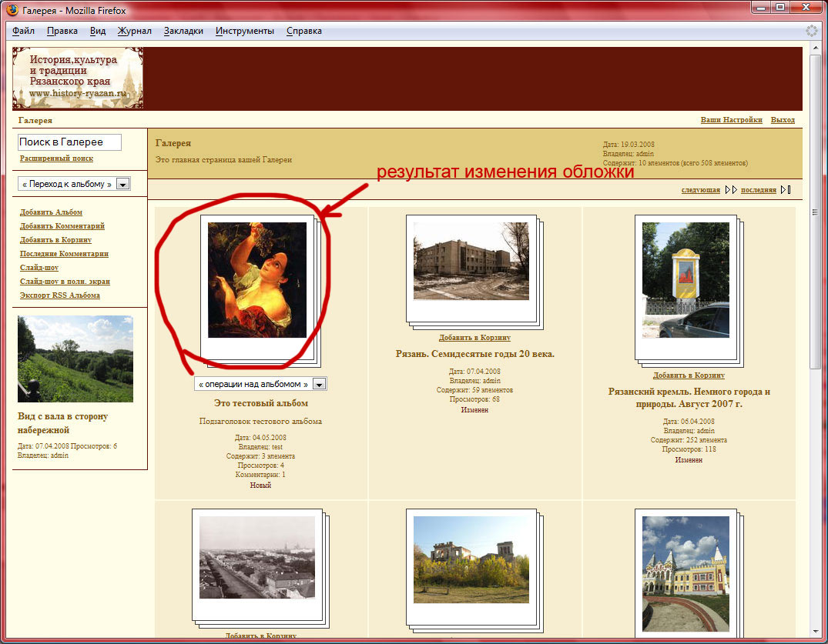The height and width of the screenshot is (644, 828).
Task: Click sidebar Добавить в Корзину link
Action: tap(56, 240)
